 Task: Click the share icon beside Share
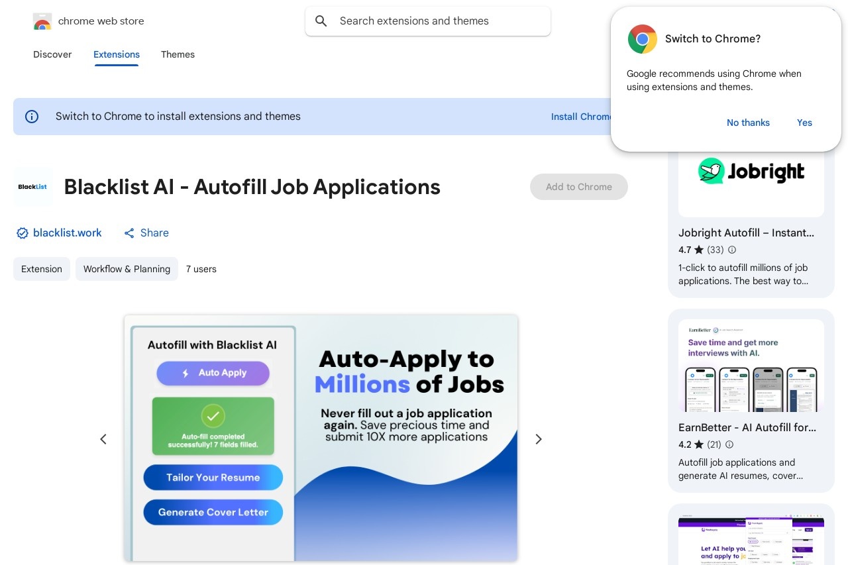tap(129, 233)
